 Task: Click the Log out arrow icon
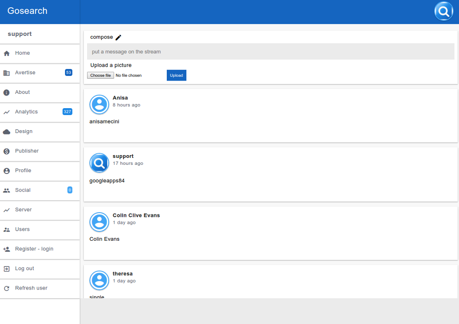(x=6, y=269)
